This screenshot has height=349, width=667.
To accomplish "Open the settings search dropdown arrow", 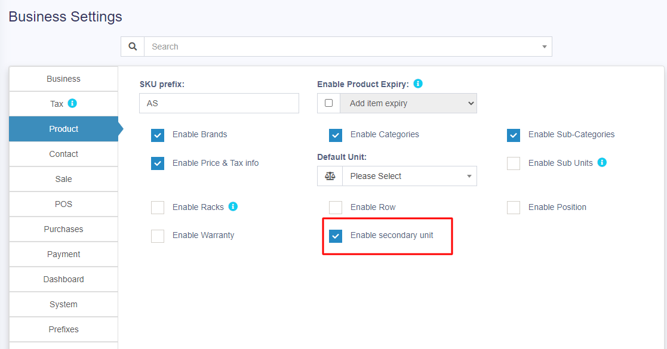I will (x=544, y=47).
